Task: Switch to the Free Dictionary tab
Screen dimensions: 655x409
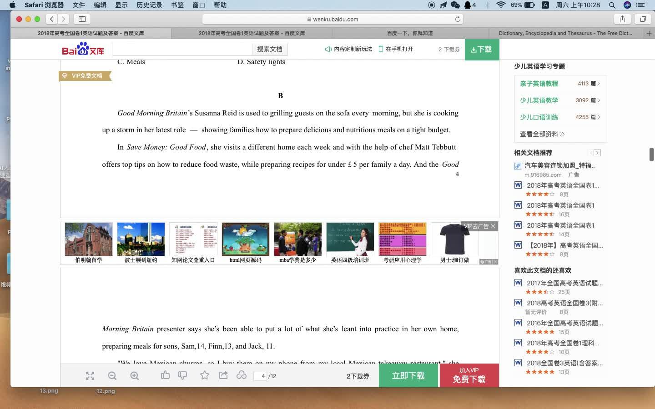Action: [x=565, y=33]
